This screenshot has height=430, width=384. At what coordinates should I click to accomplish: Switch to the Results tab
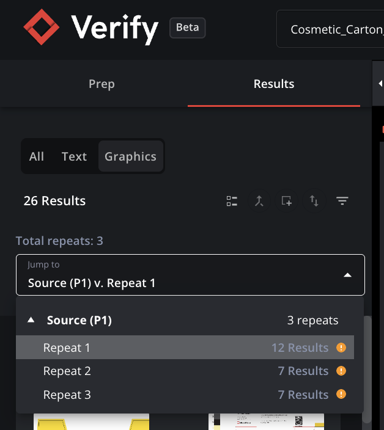click(x=274, y=84)
